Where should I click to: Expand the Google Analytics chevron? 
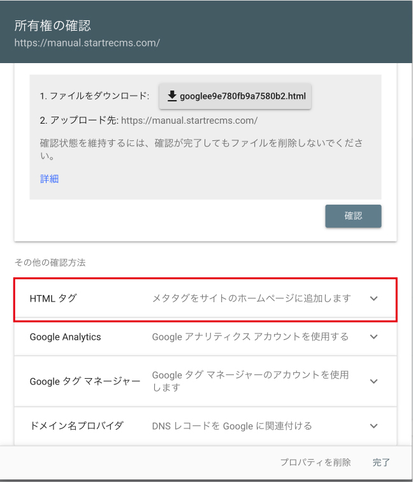(373, 337)
